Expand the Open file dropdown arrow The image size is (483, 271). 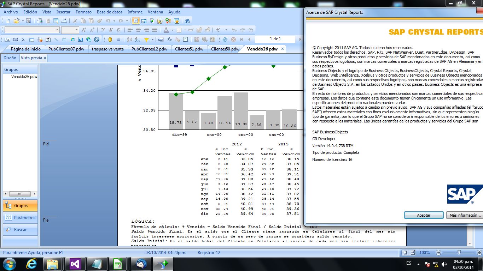[23, 21]
